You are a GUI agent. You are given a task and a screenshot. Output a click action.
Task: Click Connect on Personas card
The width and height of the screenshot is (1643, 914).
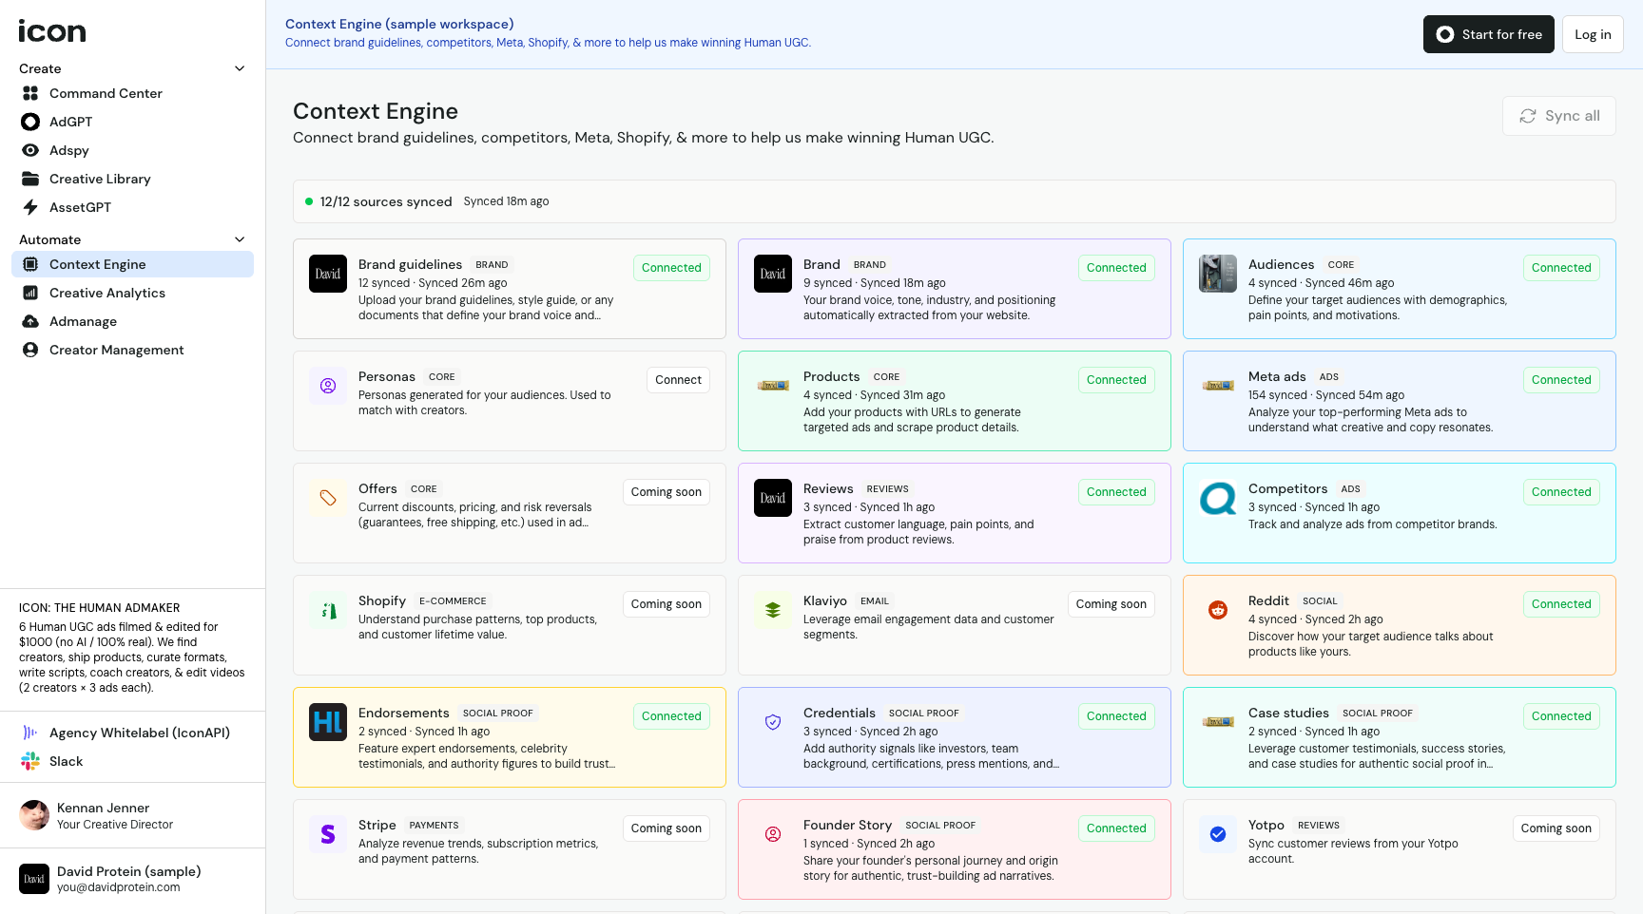pyautogui.click(x=678, y=380)
